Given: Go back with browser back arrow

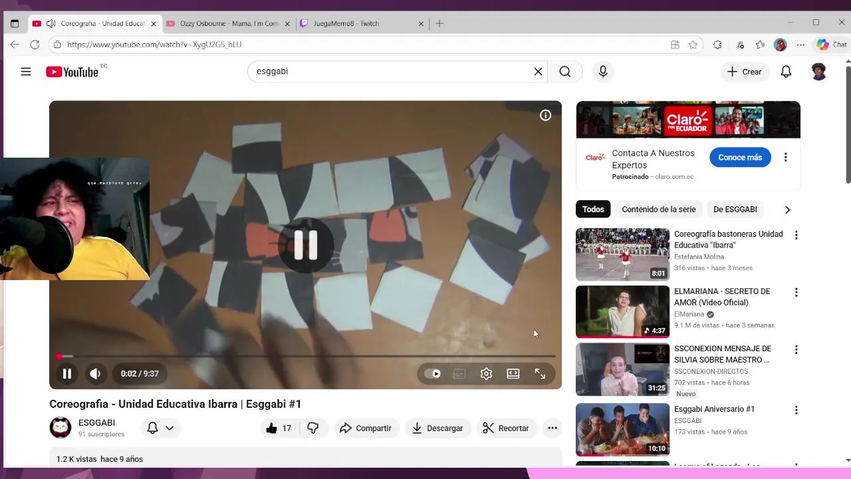Looking at the screenshot, I should (15, 45).
